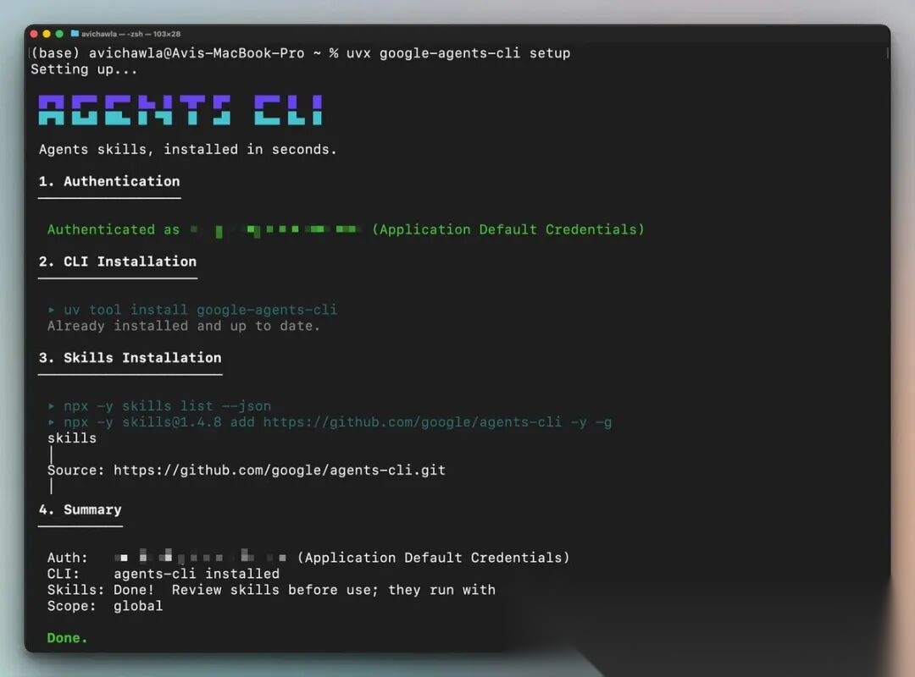Click the 'Setting up...' line
Screen dimensions: 915x677
coord(84,69)
